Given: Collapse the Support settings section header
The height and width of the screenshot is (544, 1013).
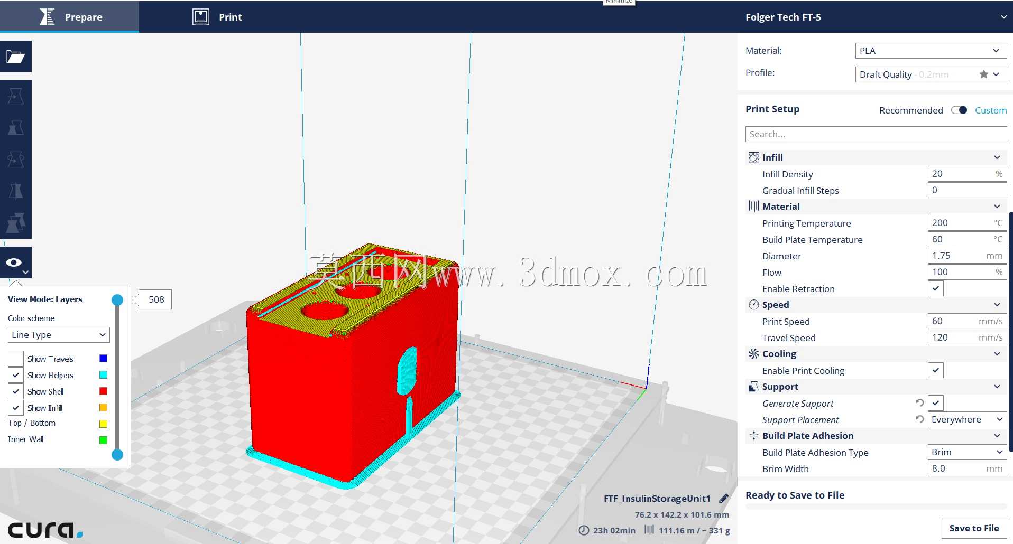Looking at the screenshot, I should click(876, 387).
